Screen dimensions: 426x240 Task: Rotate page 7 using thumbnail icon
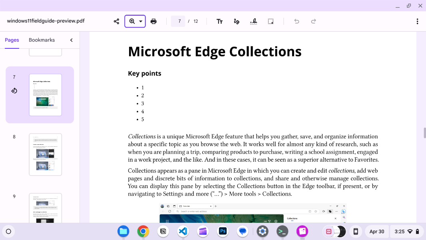pyautogui.click(x=14, y=91)
